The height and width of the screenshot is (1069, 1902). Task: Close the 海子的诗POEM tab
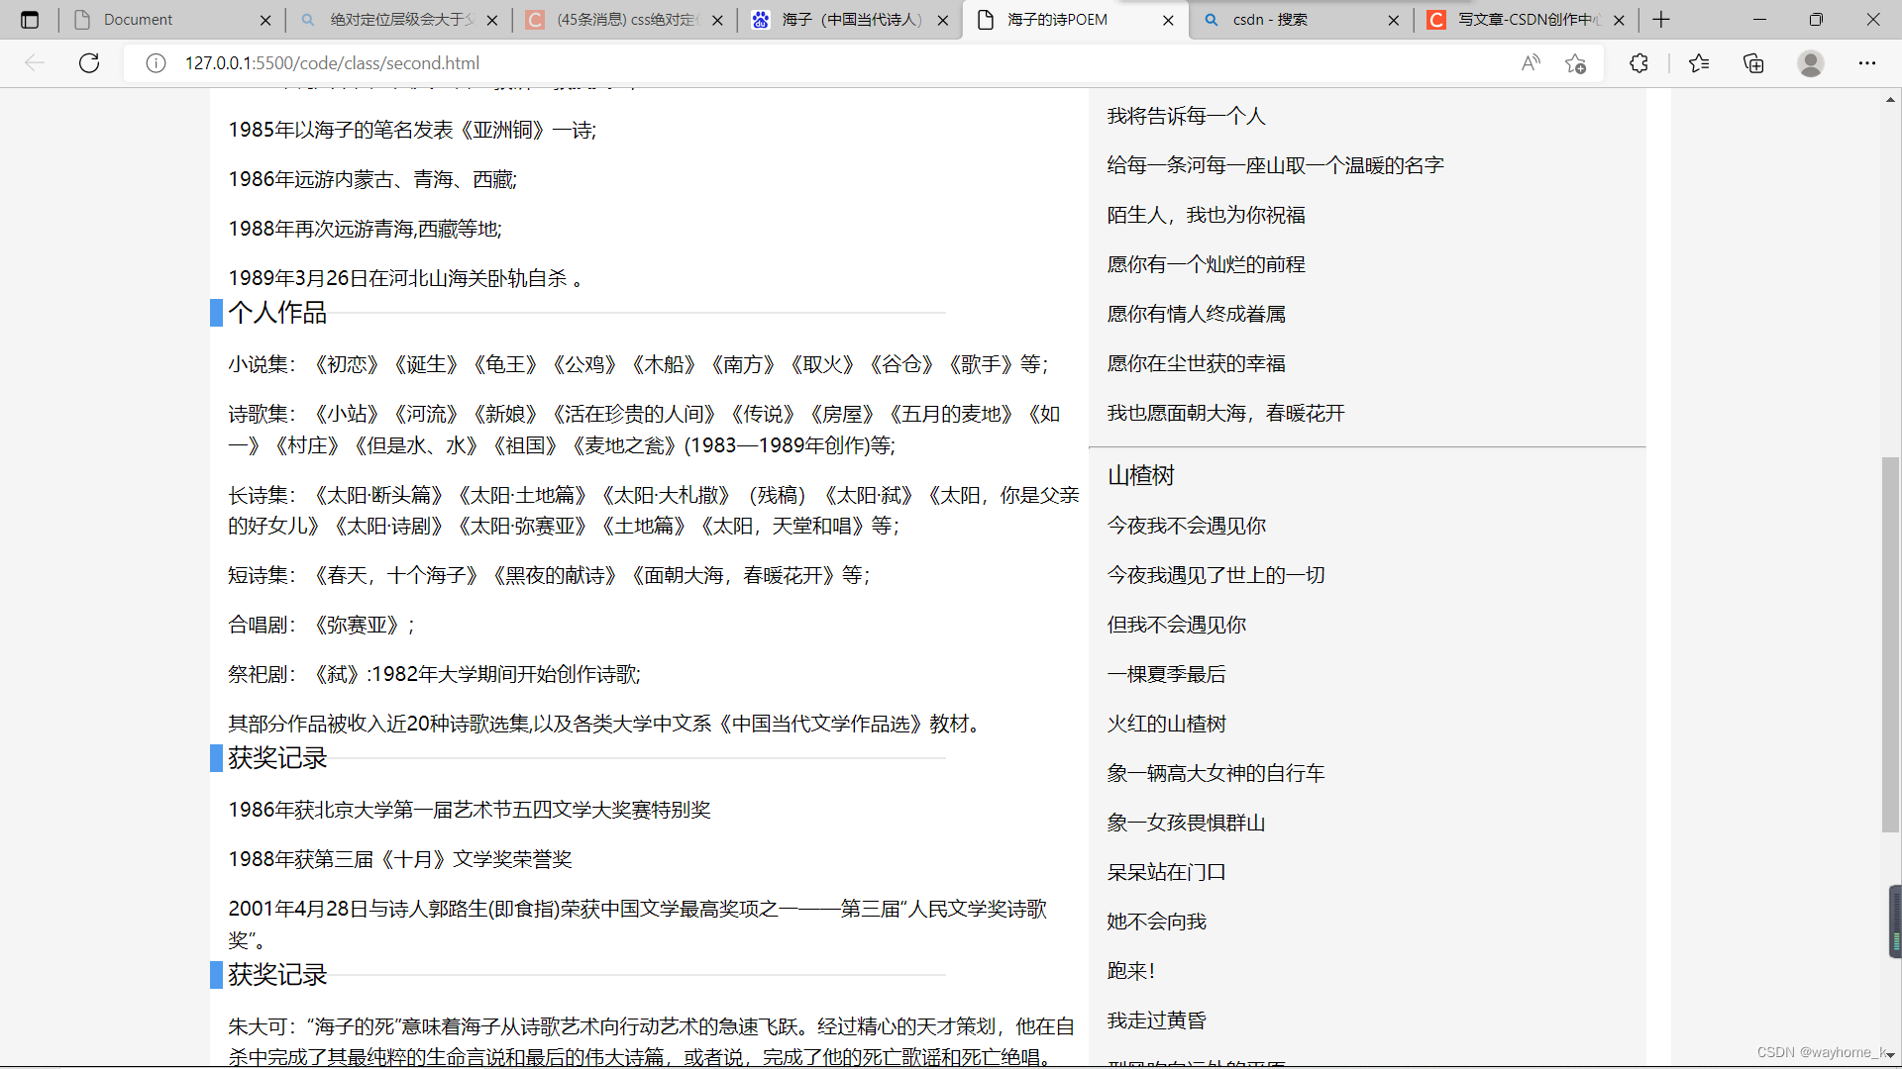click(x=1168, y=19)
